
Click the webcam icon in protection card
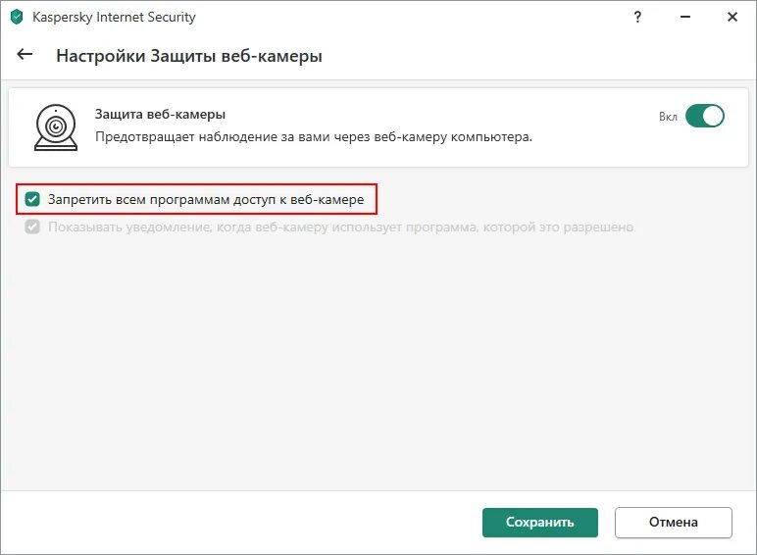(56, 127)
